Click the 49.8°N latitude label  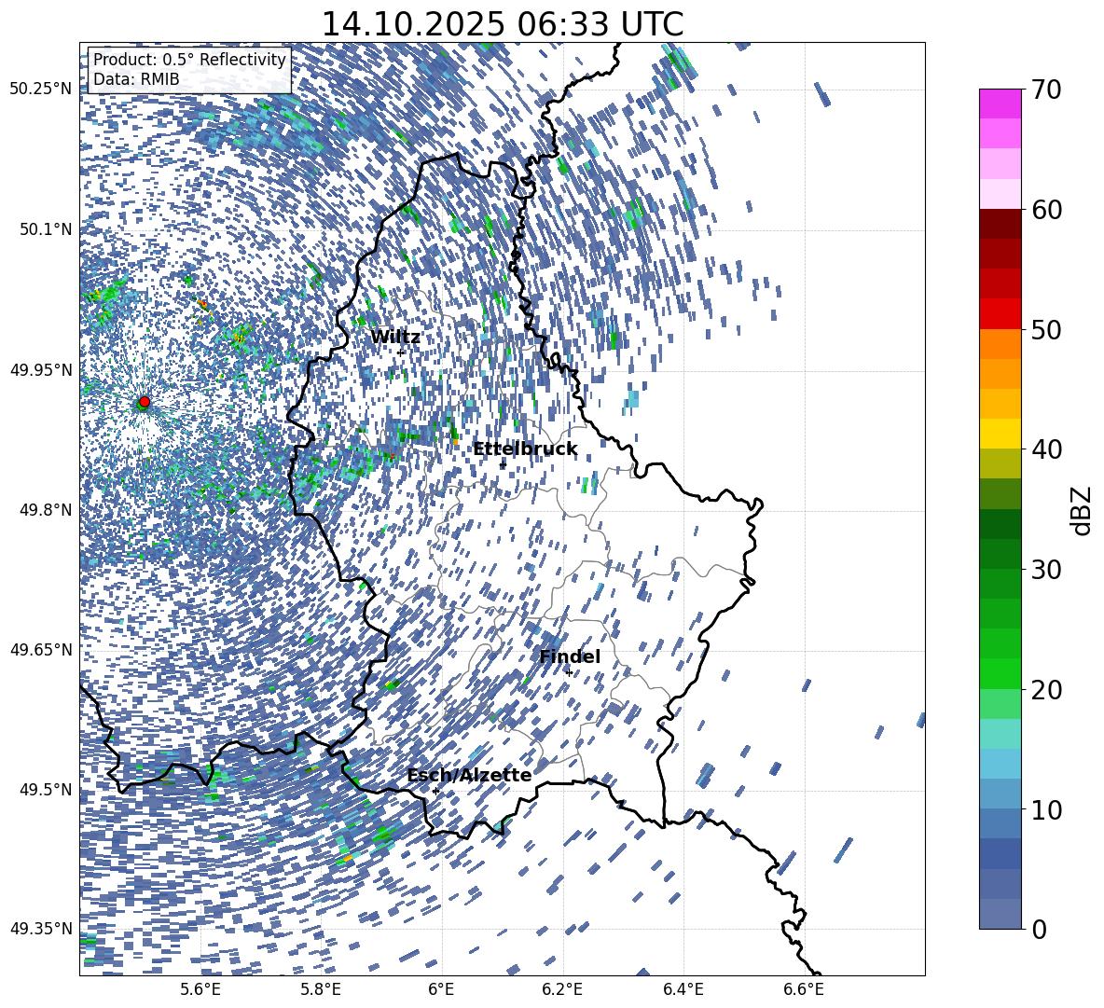(46, 510)
